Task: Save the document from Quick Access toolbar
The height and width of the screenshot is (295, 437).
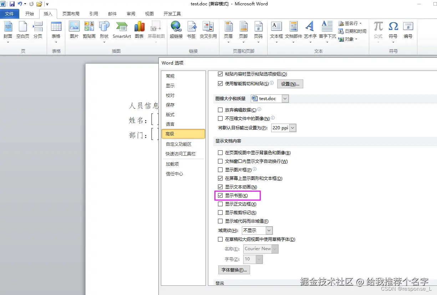Action: (12, 4)
